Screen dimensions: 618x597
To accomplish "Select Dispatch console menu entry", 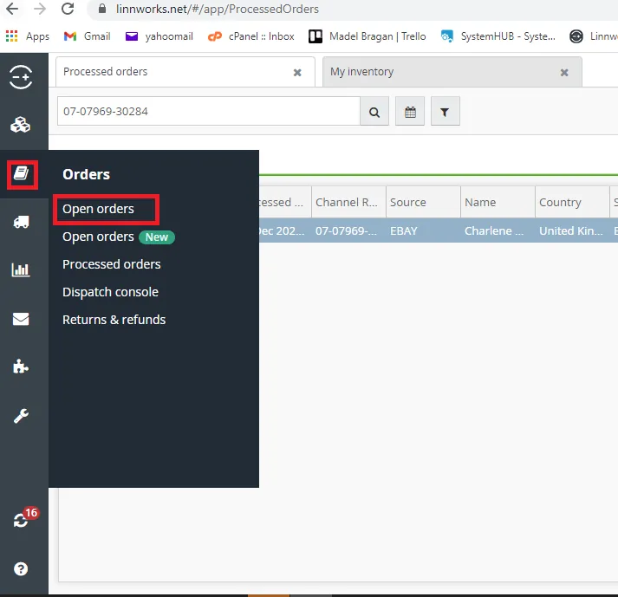I will [x=110, y=292].
